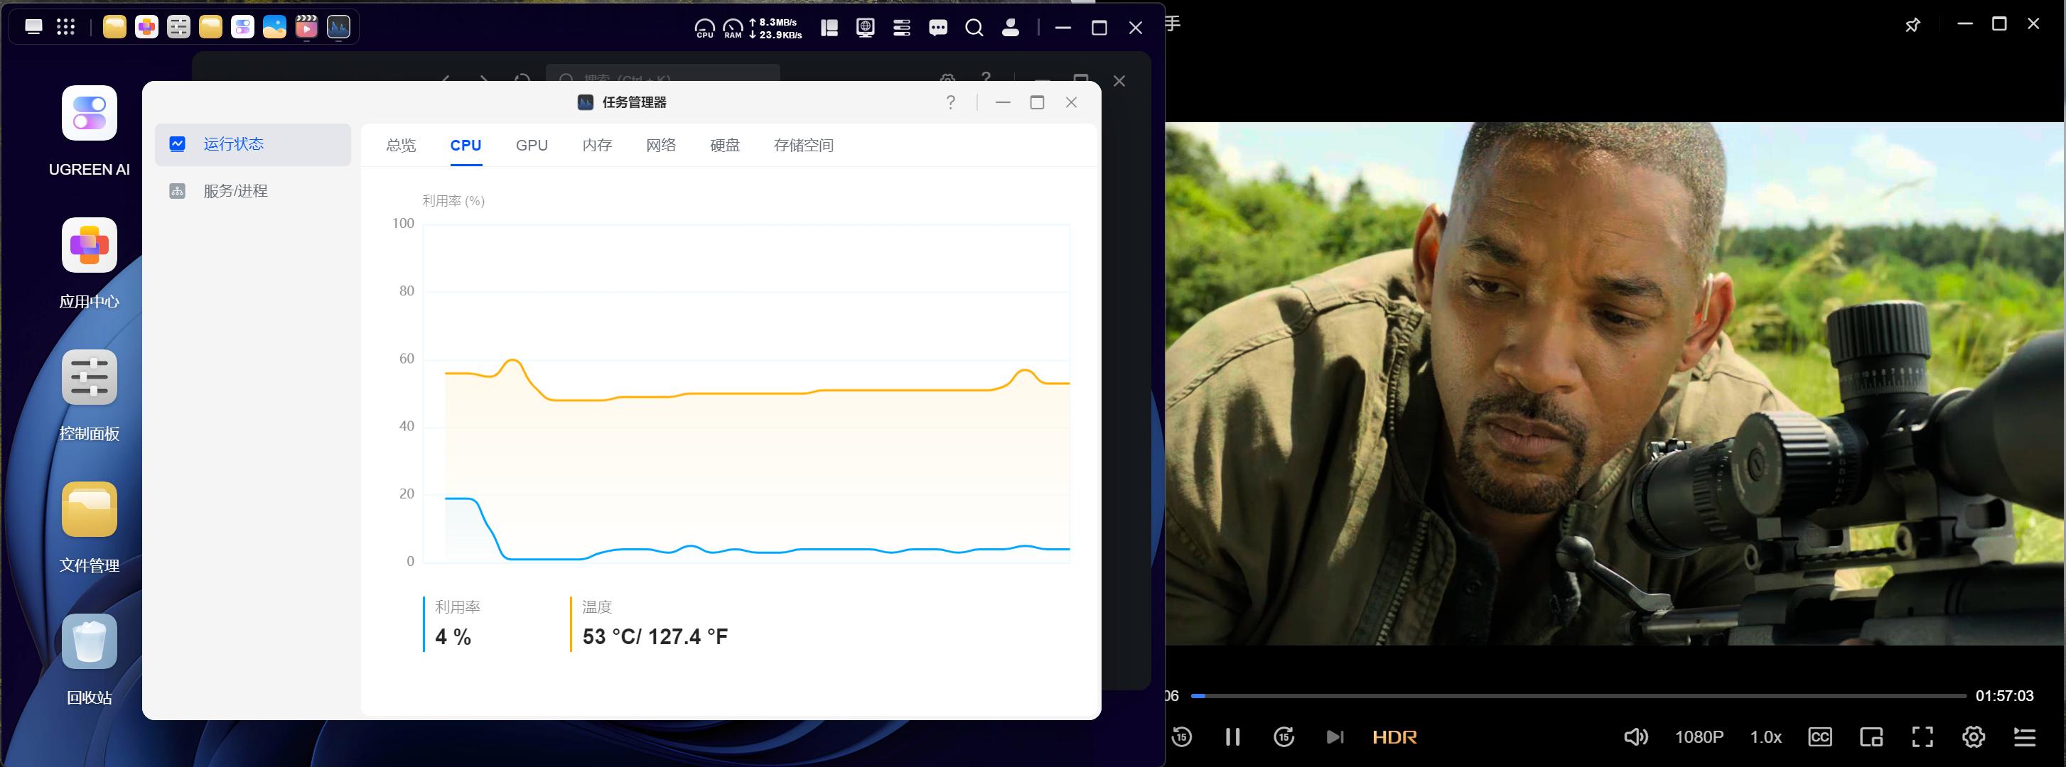This screenshot has height=767, width=2066.
Task: Open the messages chat bubble icon
Action: click(938, 28)
